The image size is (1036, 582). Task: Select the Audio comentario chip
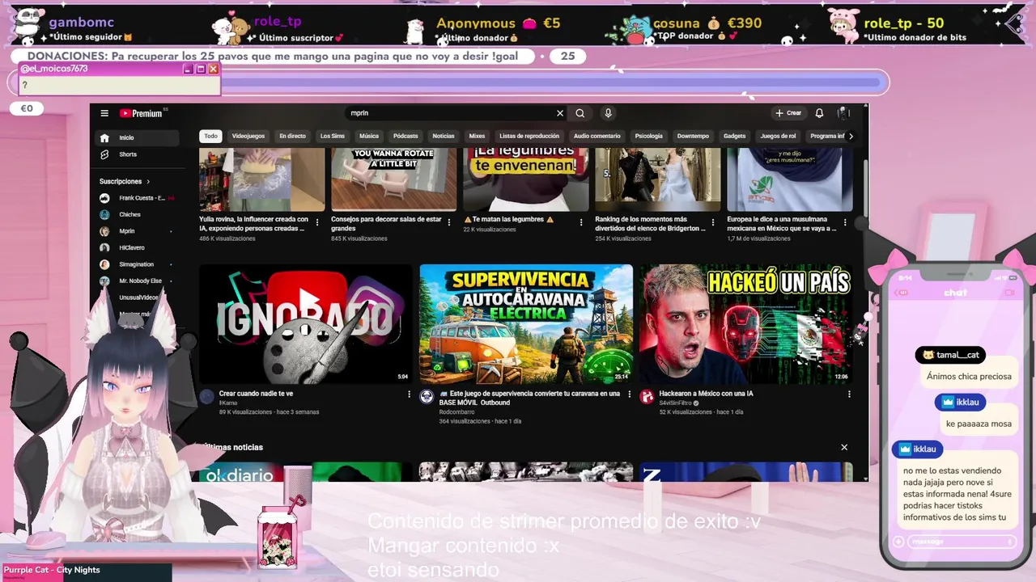tap(597, 136)
